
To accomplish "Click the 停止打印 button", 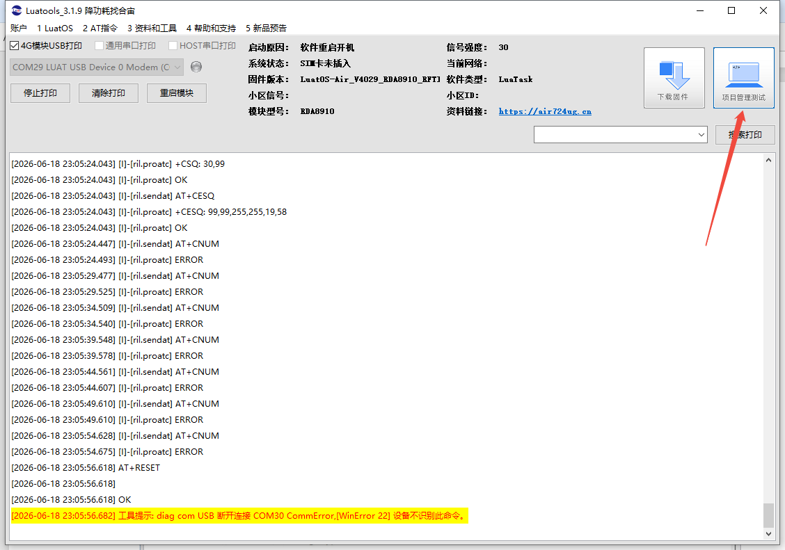I will 40,93.
